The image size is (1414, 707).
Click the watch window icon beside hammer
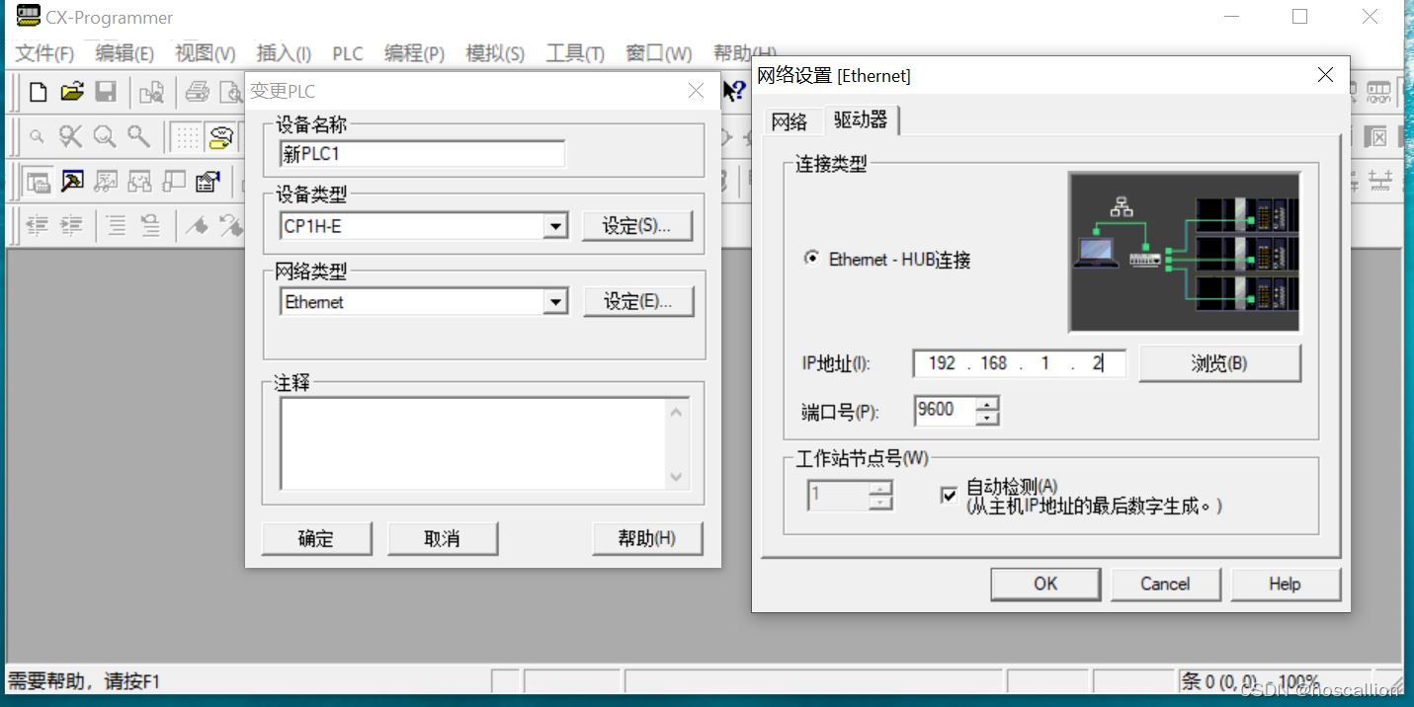point(106,182)
